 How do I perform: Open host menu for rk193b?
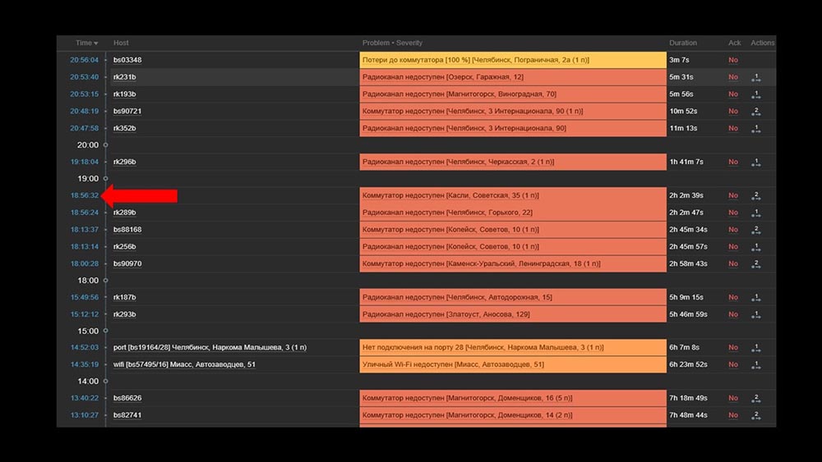pyautogui.click(x=124, y=94)
